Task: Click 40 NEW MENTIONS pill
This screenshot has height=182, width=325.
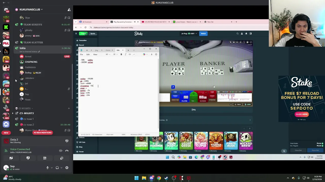Action: tap(42, 132)
